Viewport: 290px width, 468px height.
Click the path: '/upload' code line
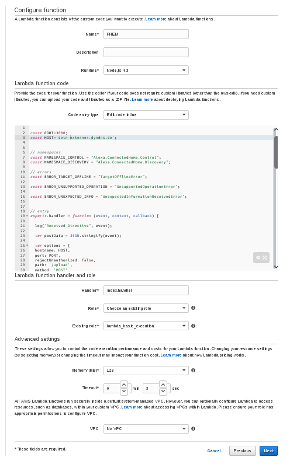click(54, 265)
